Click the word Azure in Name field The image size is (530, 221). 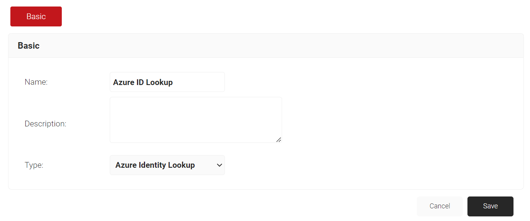[124, 82]
